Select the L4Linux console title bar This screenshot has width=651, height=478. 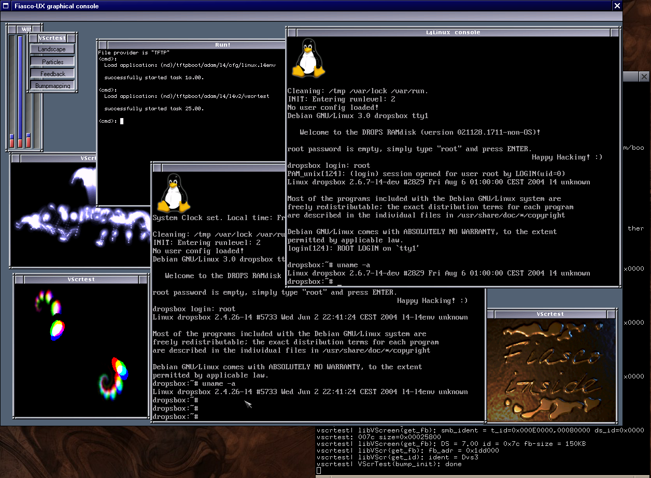tap(453, 33)
